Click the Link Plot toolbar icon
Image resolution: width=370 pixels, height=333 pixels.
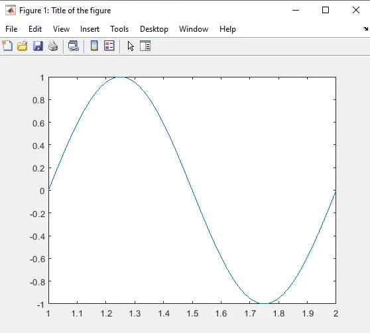[74, 46]
